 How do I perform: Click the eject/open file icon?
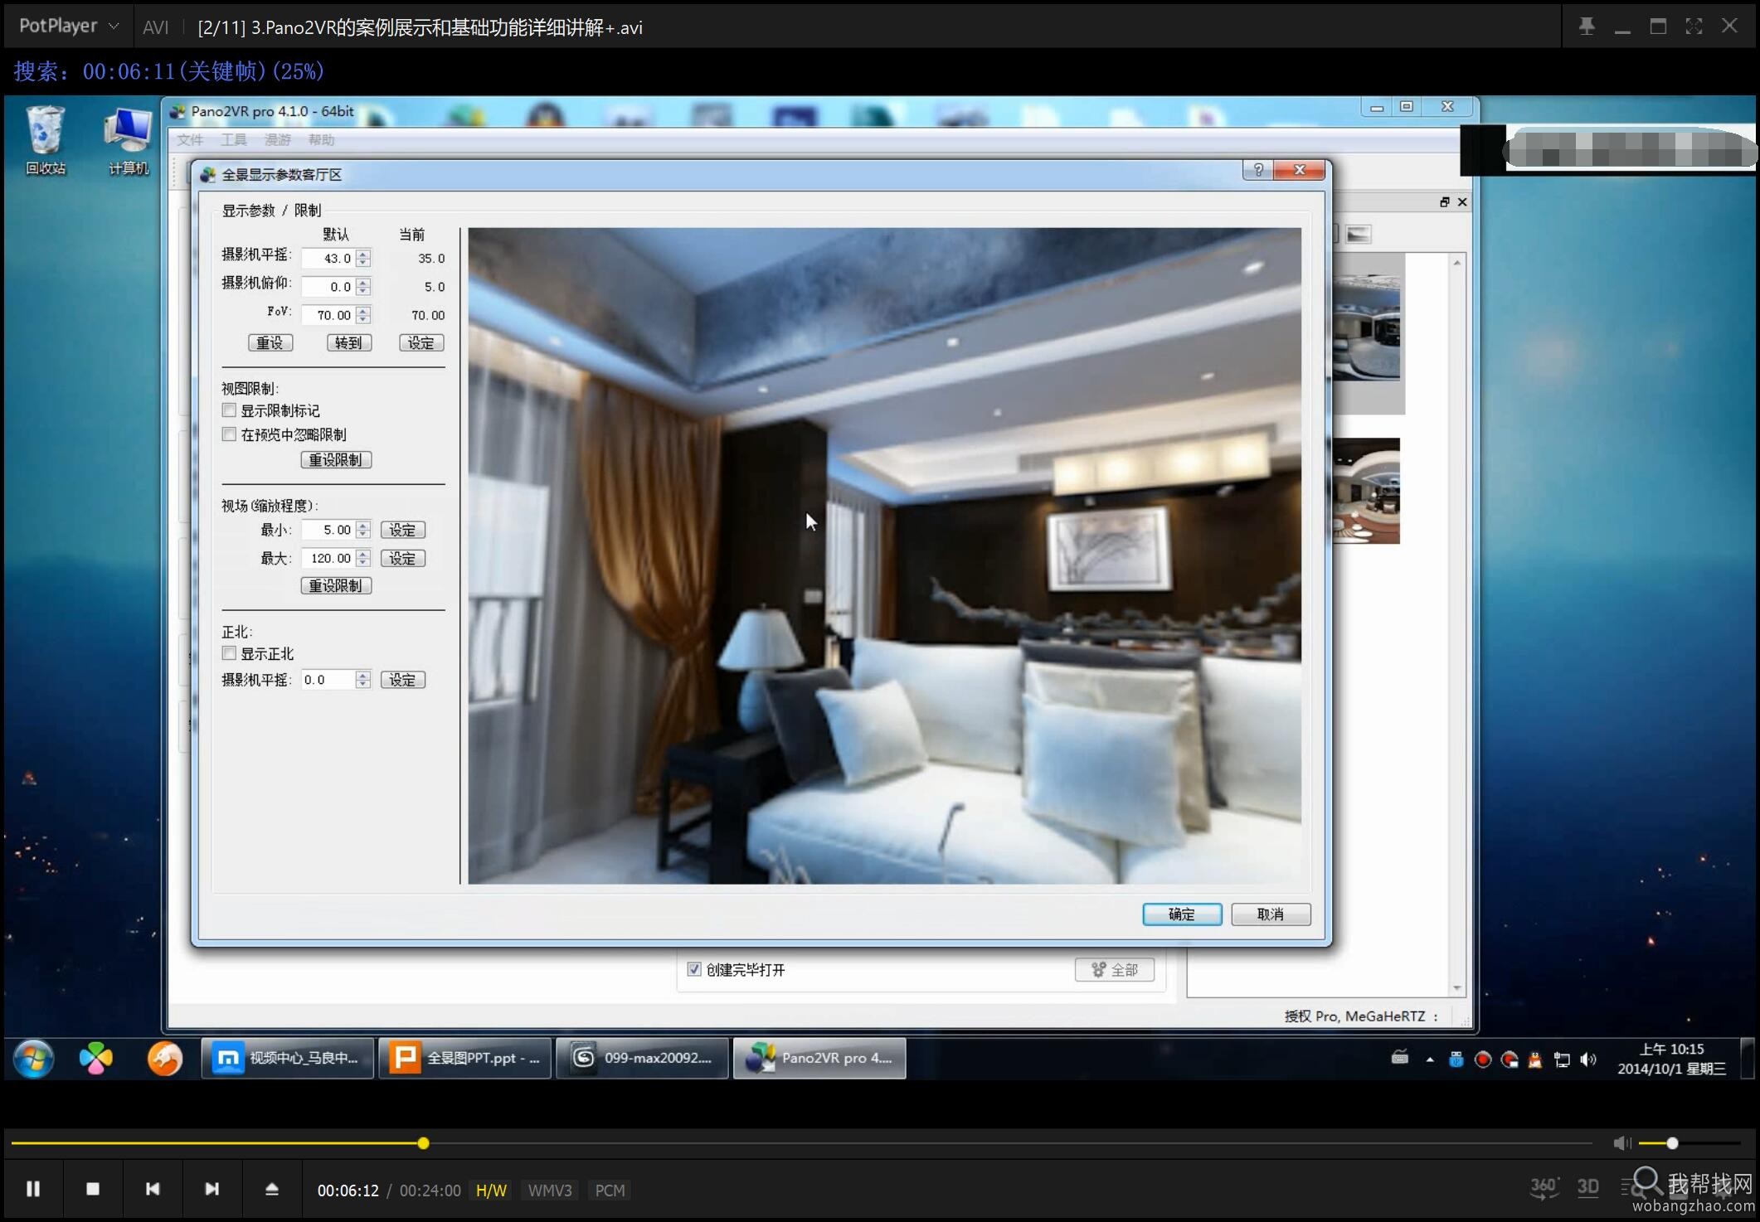[272, 1189]
